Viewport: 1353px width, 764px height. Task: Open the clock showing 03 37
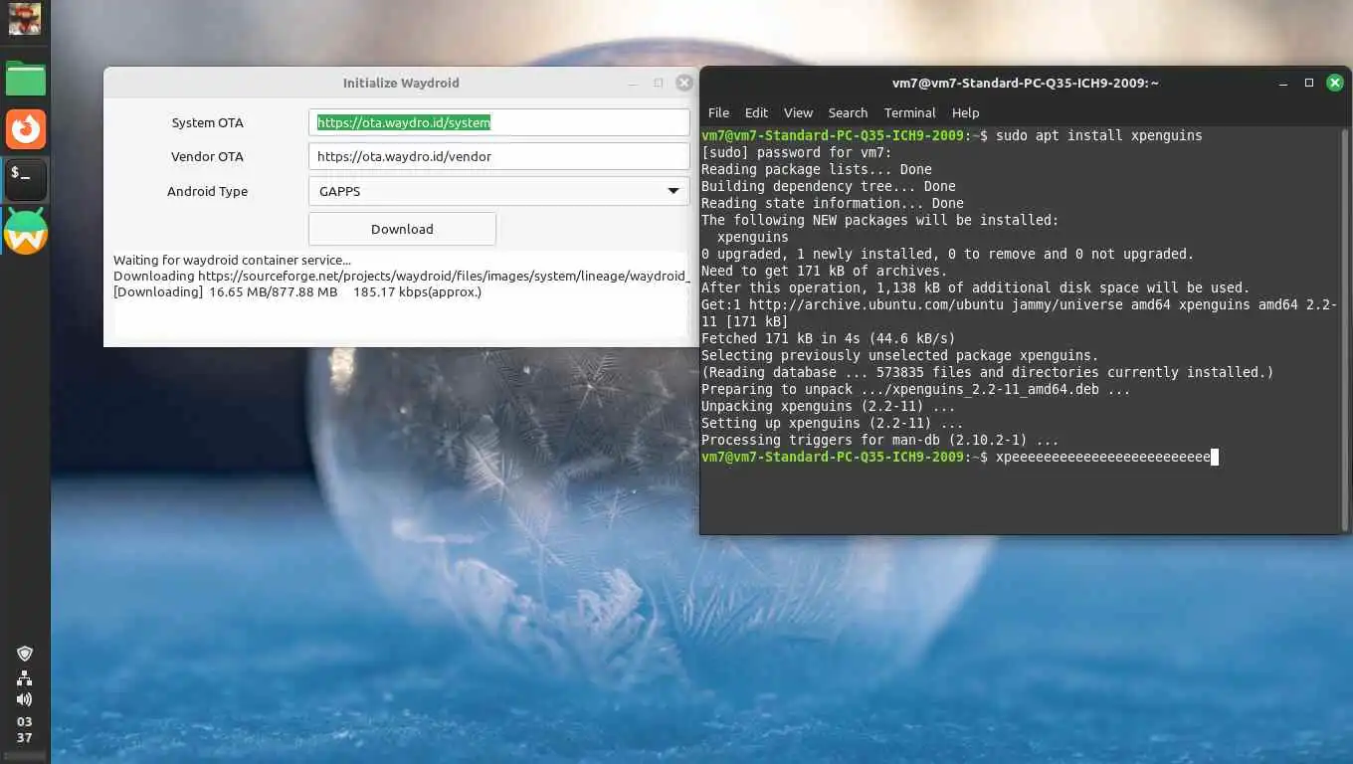click(x=25, y=730)
